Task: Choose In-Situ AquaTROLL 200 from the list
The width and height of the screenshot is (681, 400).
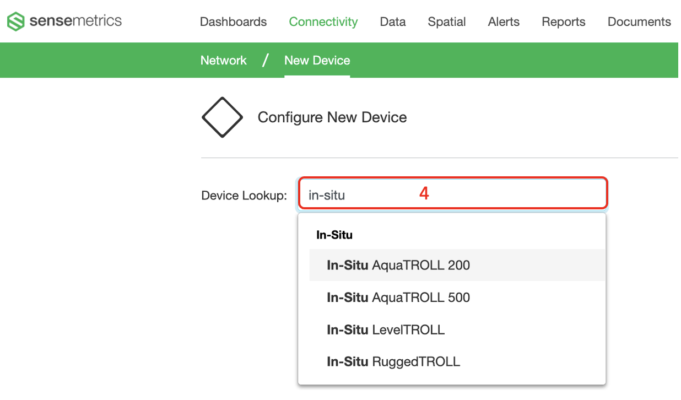Action: pyautogui.click(x=457, y=265)
